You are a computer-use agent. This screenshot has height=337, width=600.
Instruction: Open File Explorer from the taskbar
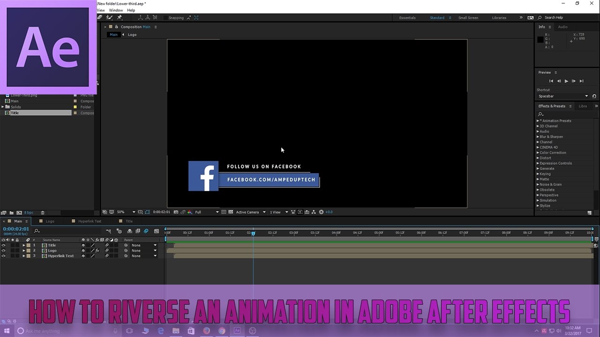[176, 331]
